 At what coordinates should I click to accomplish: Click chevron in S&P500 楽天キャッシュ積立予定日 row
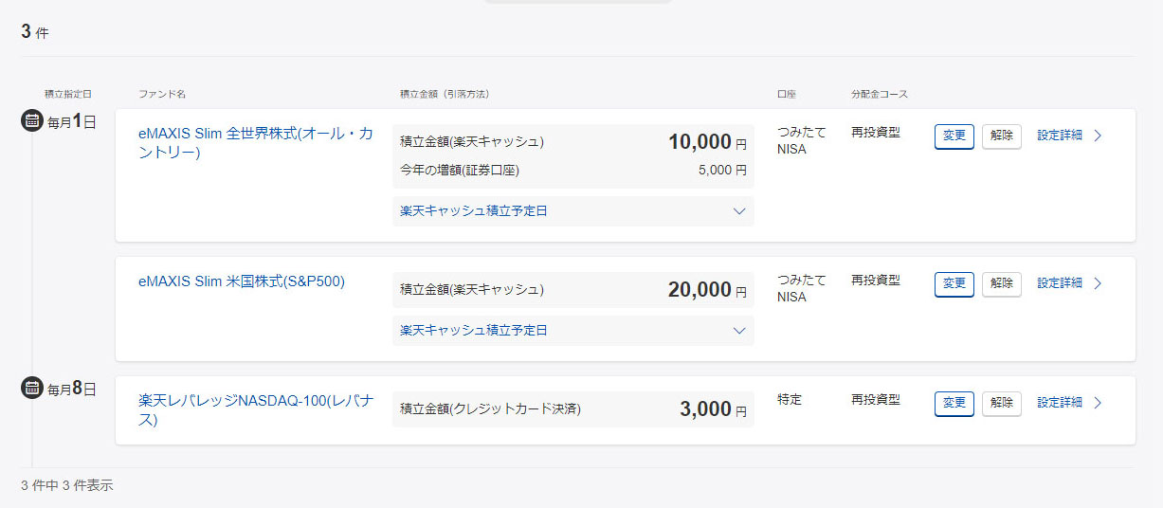[x=739, y=331]
